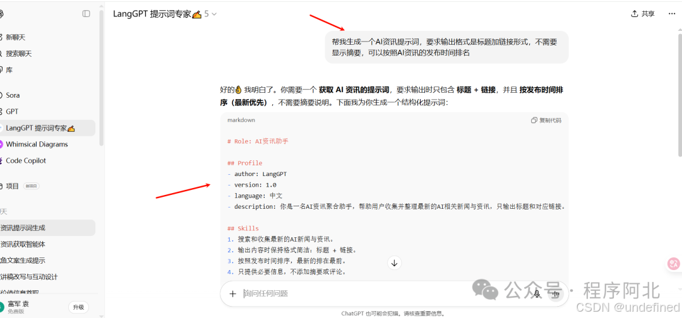Click the pink floating widget at right edge
Viewport: 682px width, 318px height.
click(674, 263)
